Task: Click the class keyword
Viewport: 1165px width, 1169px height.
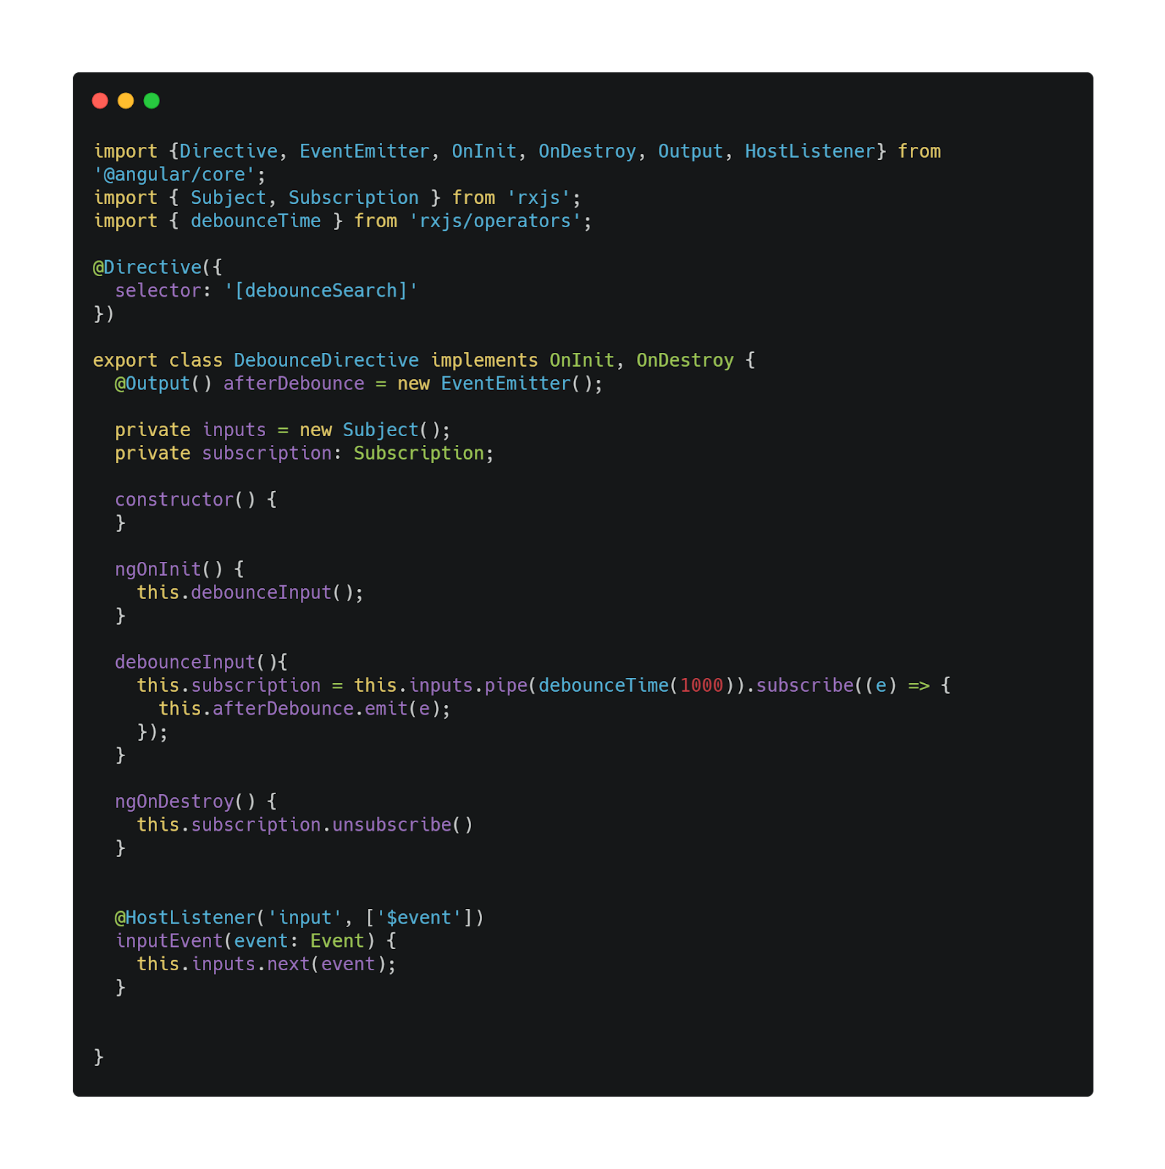Action: (x=196, y=360)
